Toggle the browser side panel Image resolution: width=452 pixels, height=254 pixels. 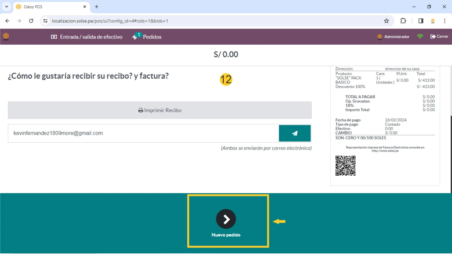(421, 21)
